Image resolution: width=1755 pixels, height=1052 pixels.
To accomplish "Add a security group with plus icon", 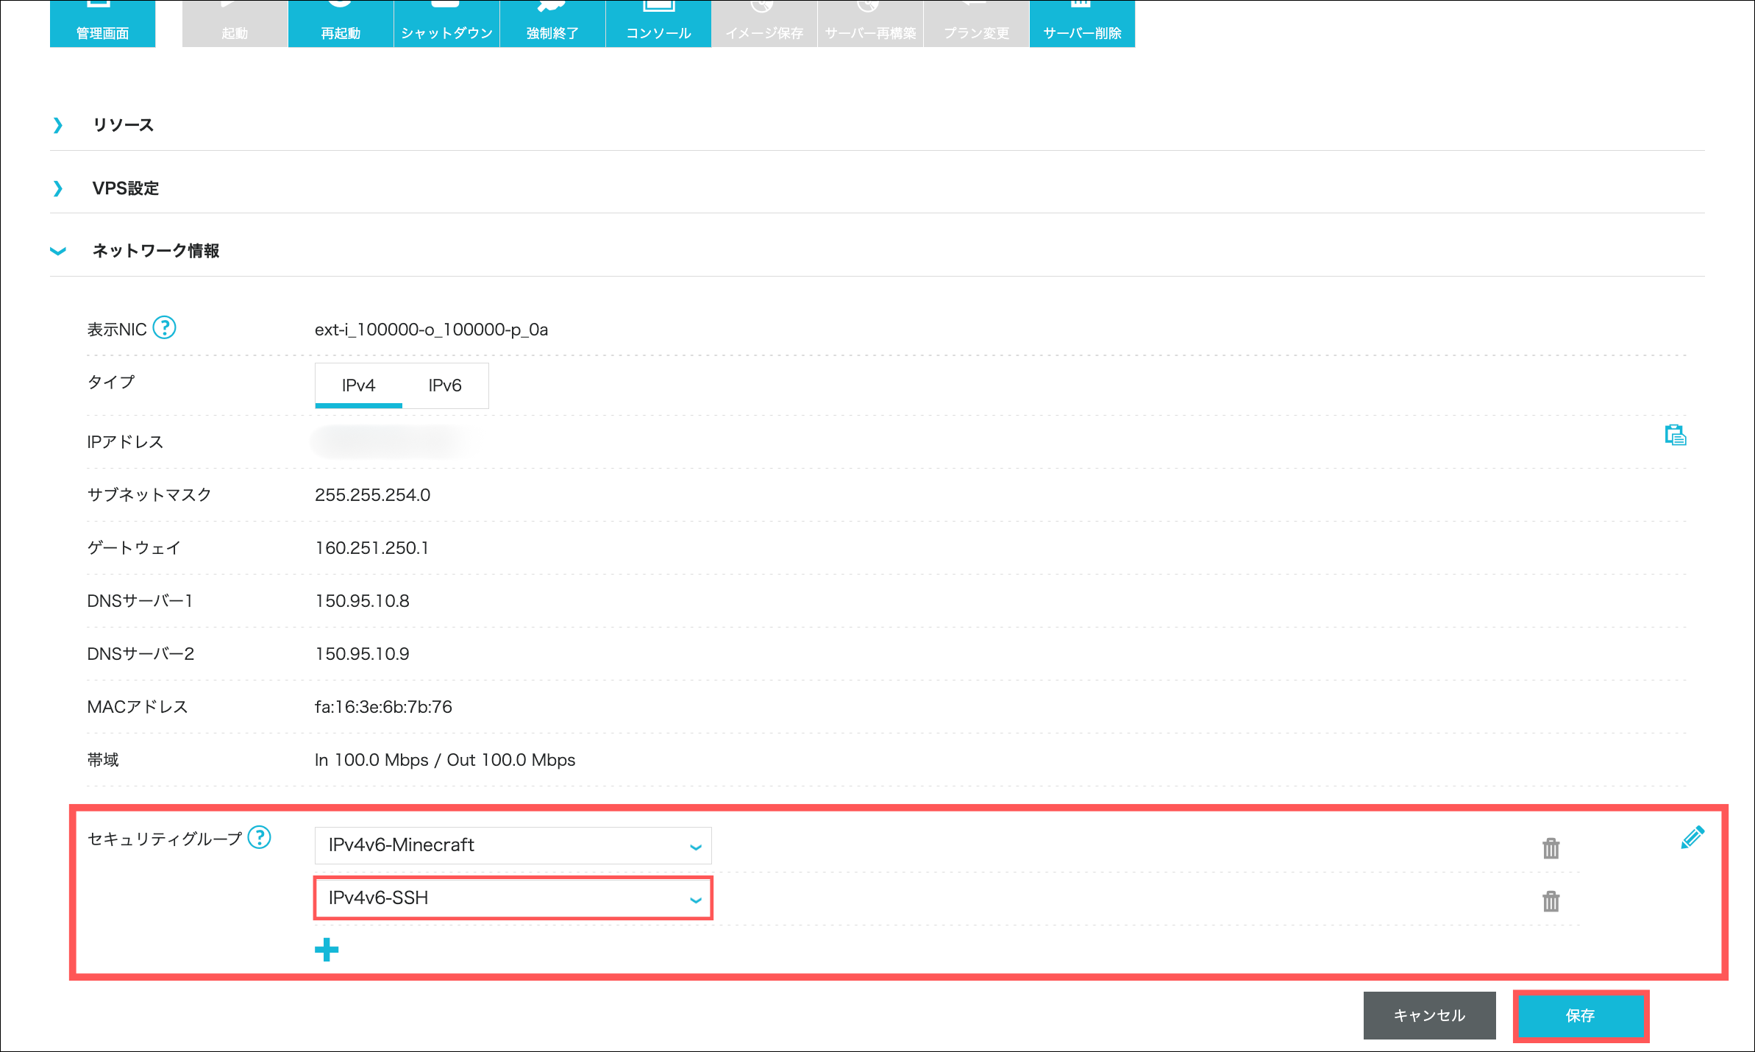I will (x=327, y=950).
